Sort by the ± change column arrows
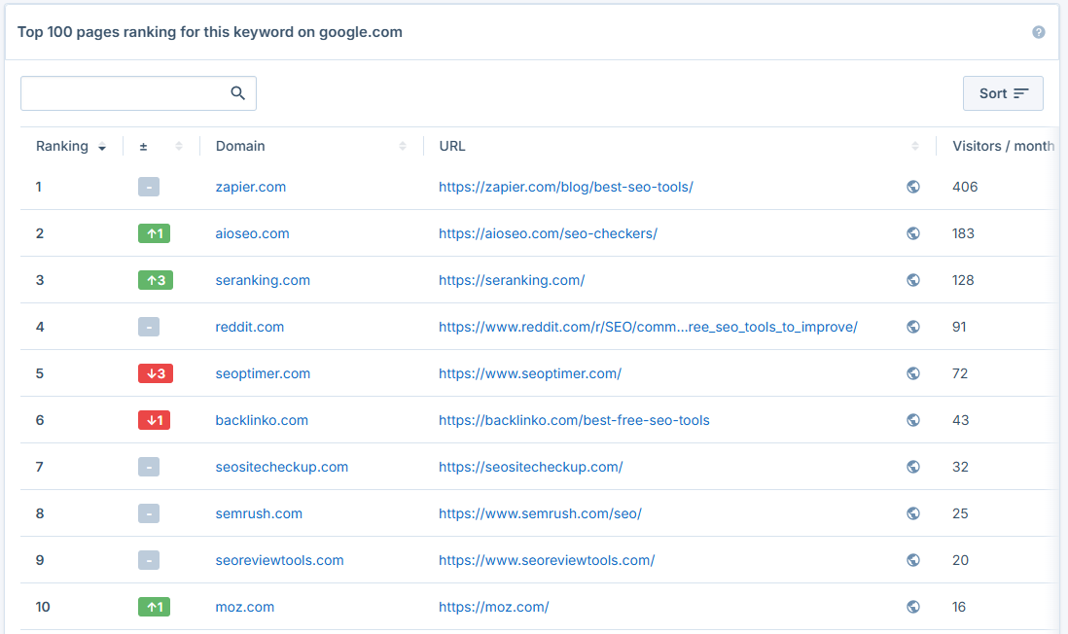Viewport: 1068px width, 634px height. point(178,146)
